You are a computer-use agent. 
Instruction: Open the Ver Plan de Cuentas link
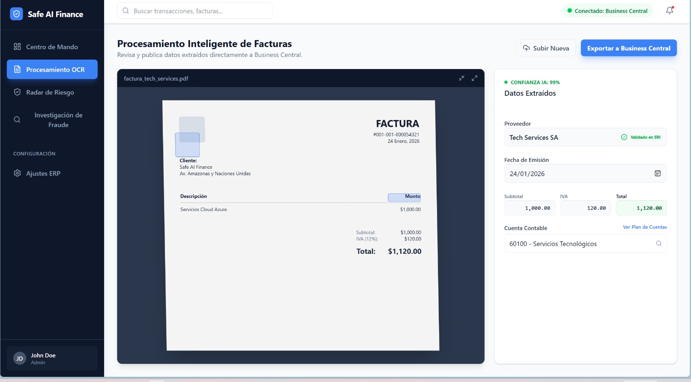[644, 227]
